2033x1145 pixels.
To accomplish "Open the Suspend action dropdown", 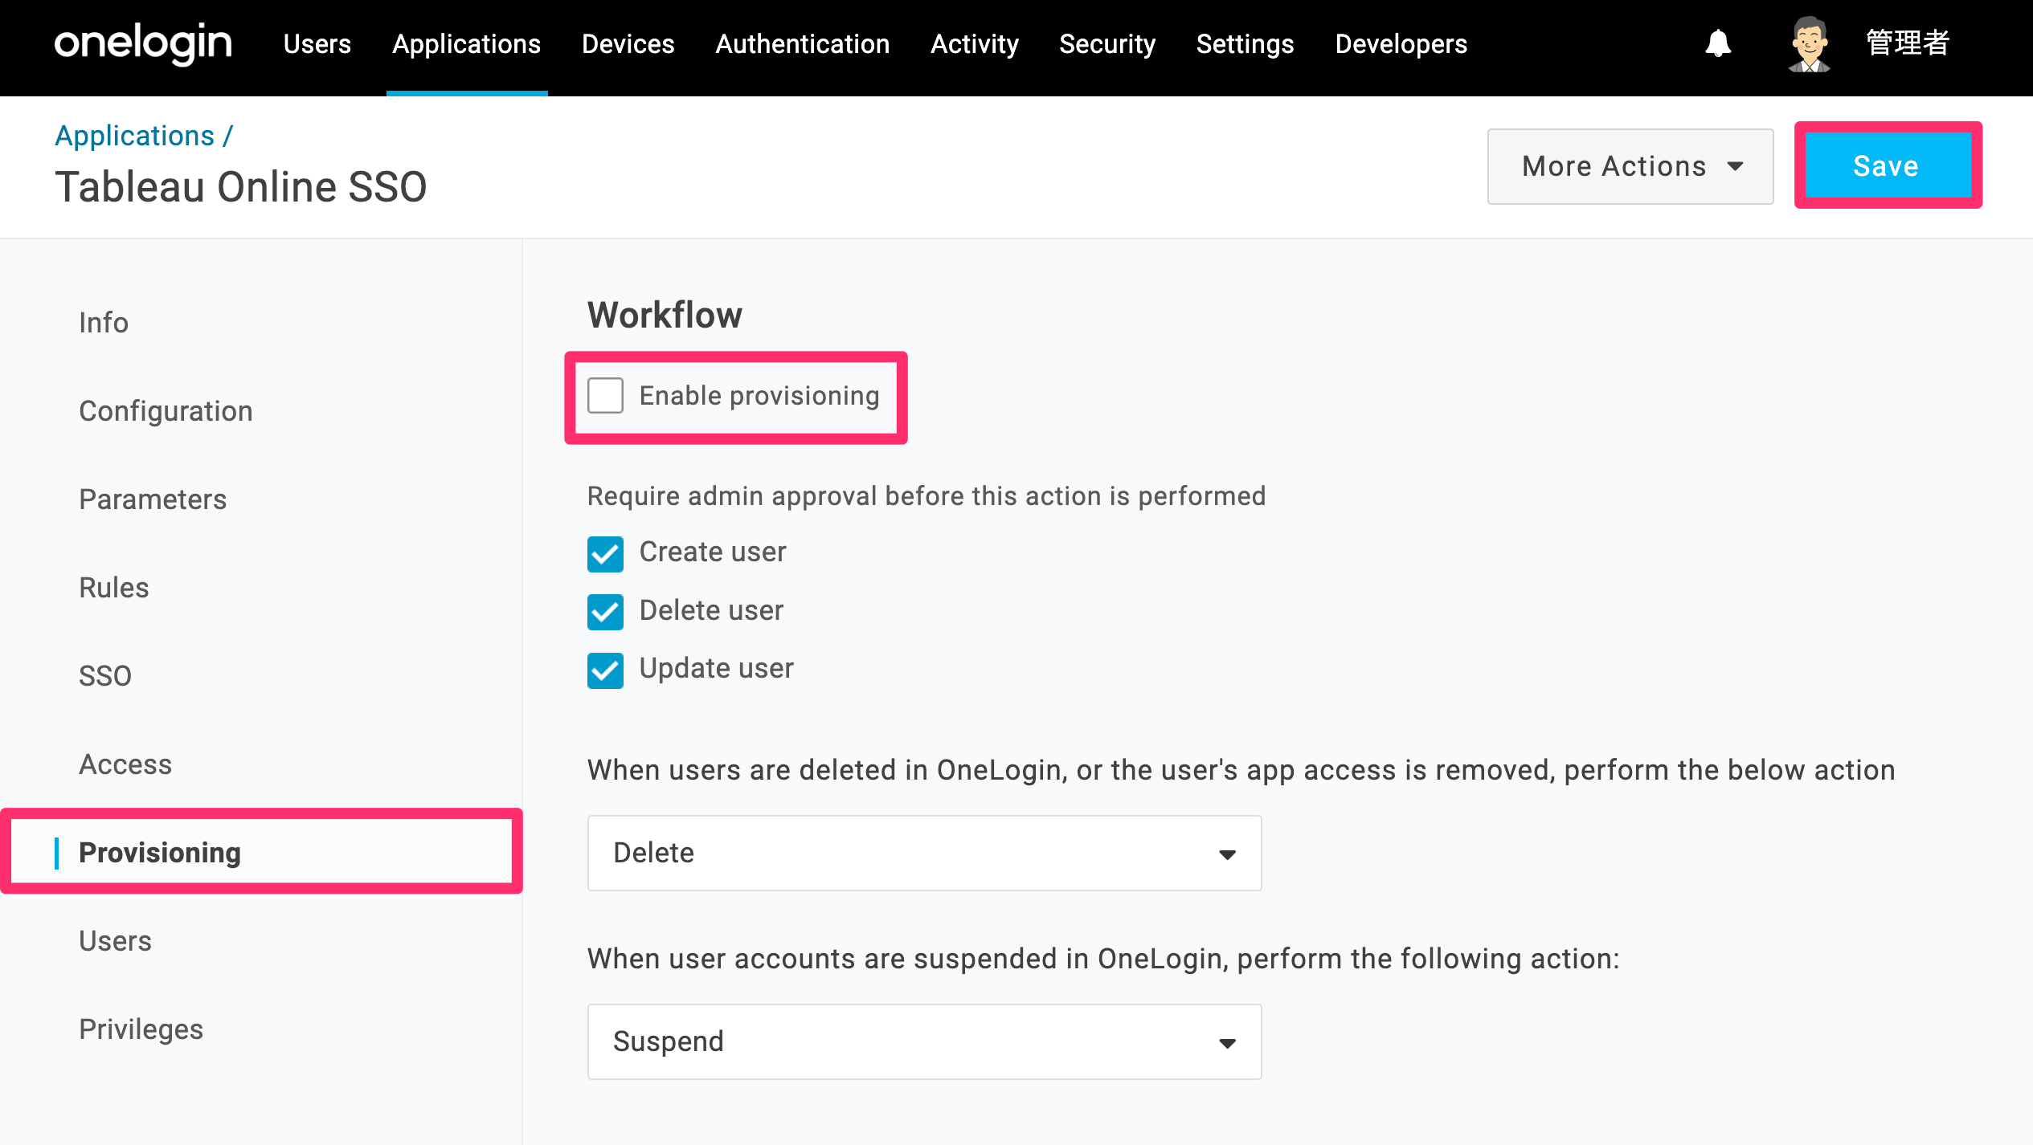I will coord(924,1041).
